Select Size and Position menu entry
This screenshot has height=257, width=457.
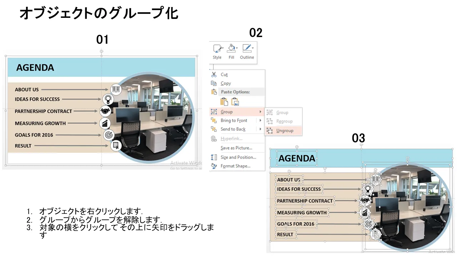coord(238,157)
